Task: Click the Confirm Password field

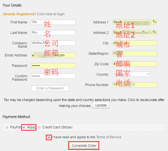Action: click(53, 76)
